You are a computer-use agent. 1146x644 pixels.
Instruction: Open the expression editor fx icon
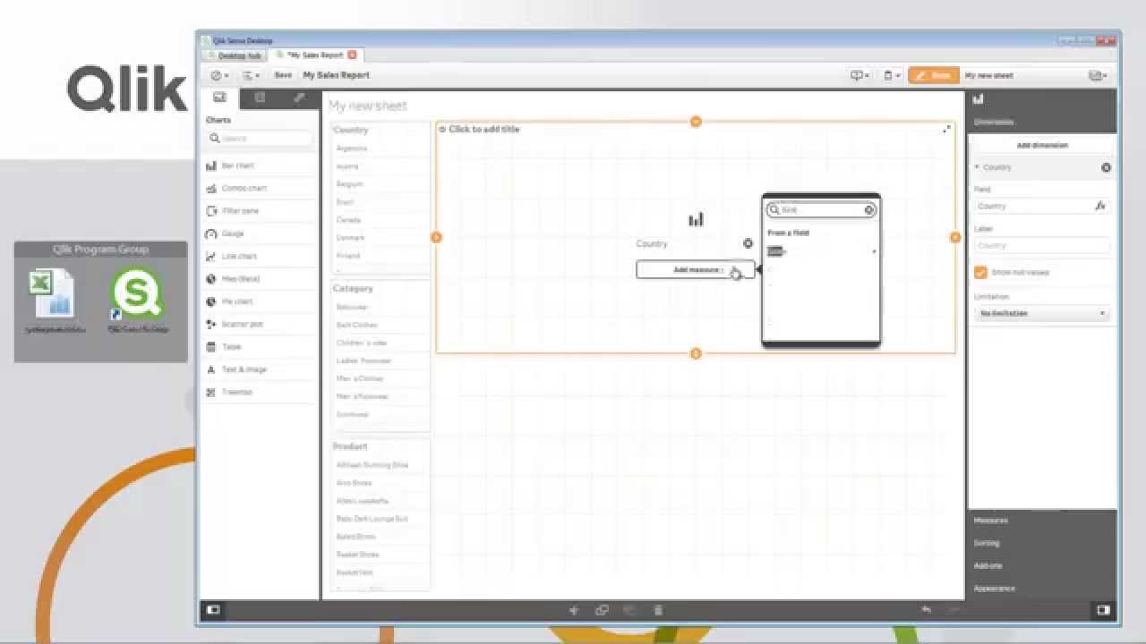point(1101,206)
